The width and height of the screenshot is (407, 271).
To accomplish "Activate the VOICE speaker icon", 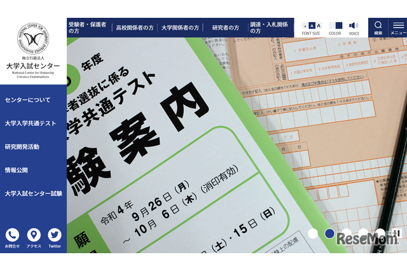I will (x=354, y=25).
